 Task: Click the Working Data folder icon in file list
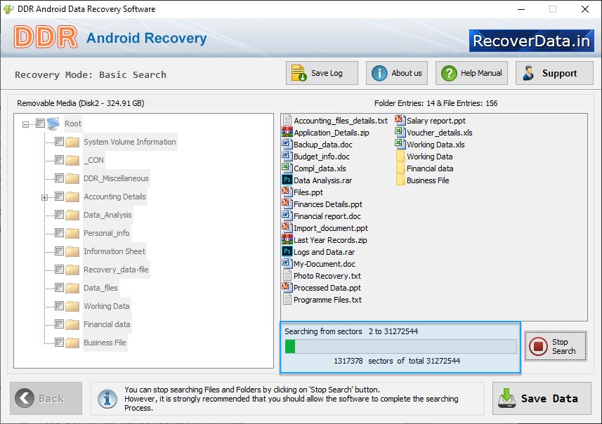click(x=400, y=156)
